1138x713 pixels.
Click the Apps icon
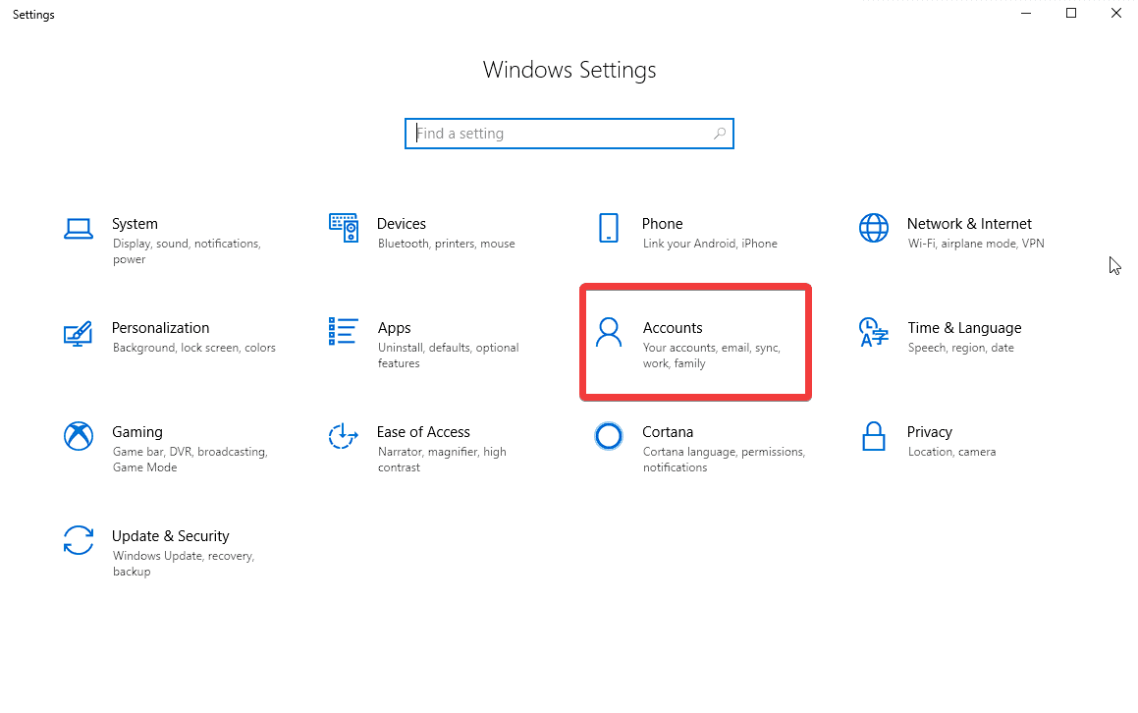[x=343, y=332]
